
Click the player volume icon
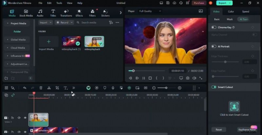click(194, 78)
